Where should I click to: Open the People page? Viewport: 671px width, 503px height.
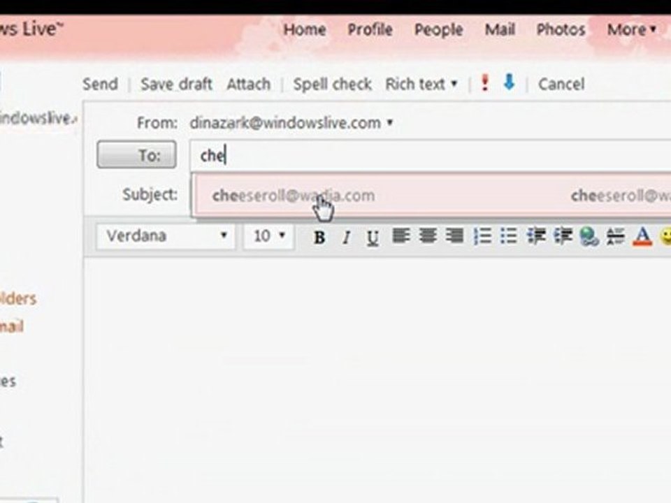tap(439, 29)
